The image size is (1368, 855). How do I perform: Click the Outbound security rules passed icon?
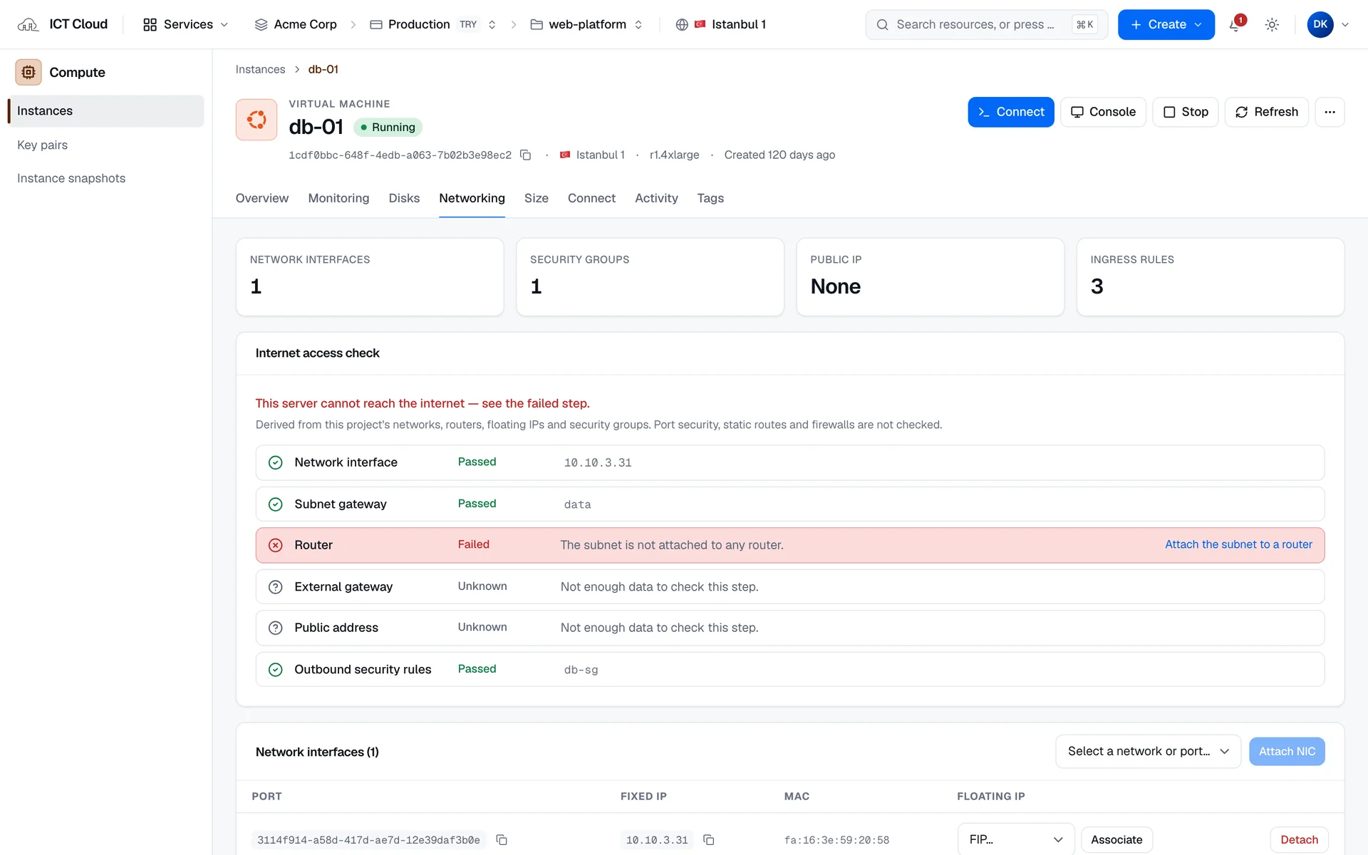click(276, 670)
